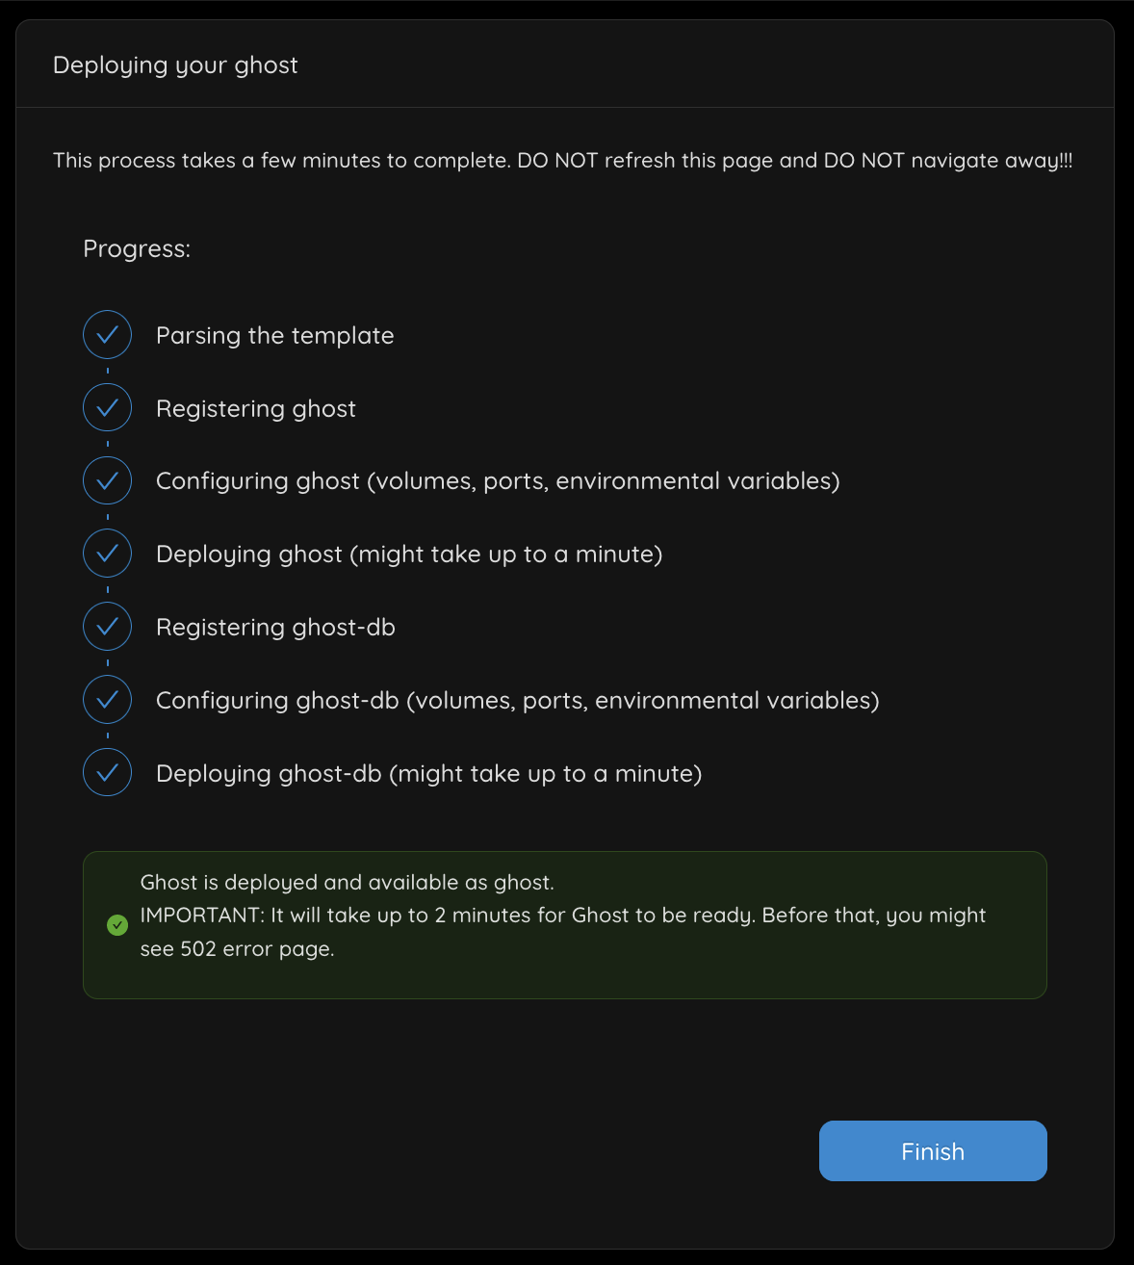
Task: Select the "Registering ghost-db" step text
Action: click(275, 627)
